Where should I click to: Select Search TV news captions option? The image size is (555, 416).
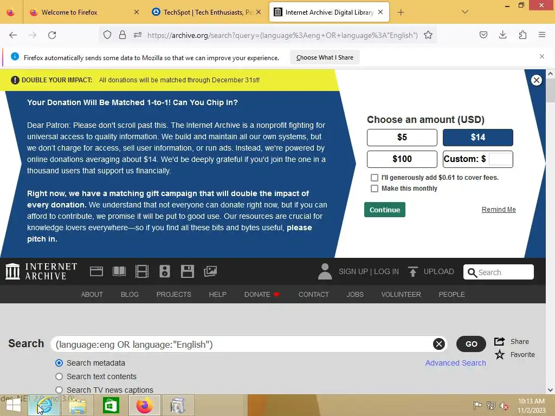pos(59,390)
